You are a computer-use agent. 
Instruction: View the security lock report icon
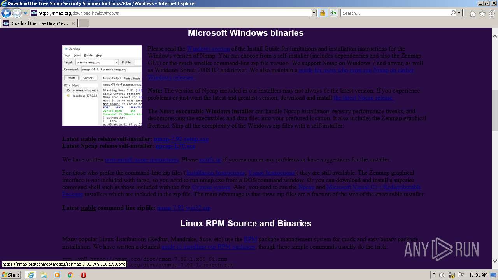tap(323, 13)
